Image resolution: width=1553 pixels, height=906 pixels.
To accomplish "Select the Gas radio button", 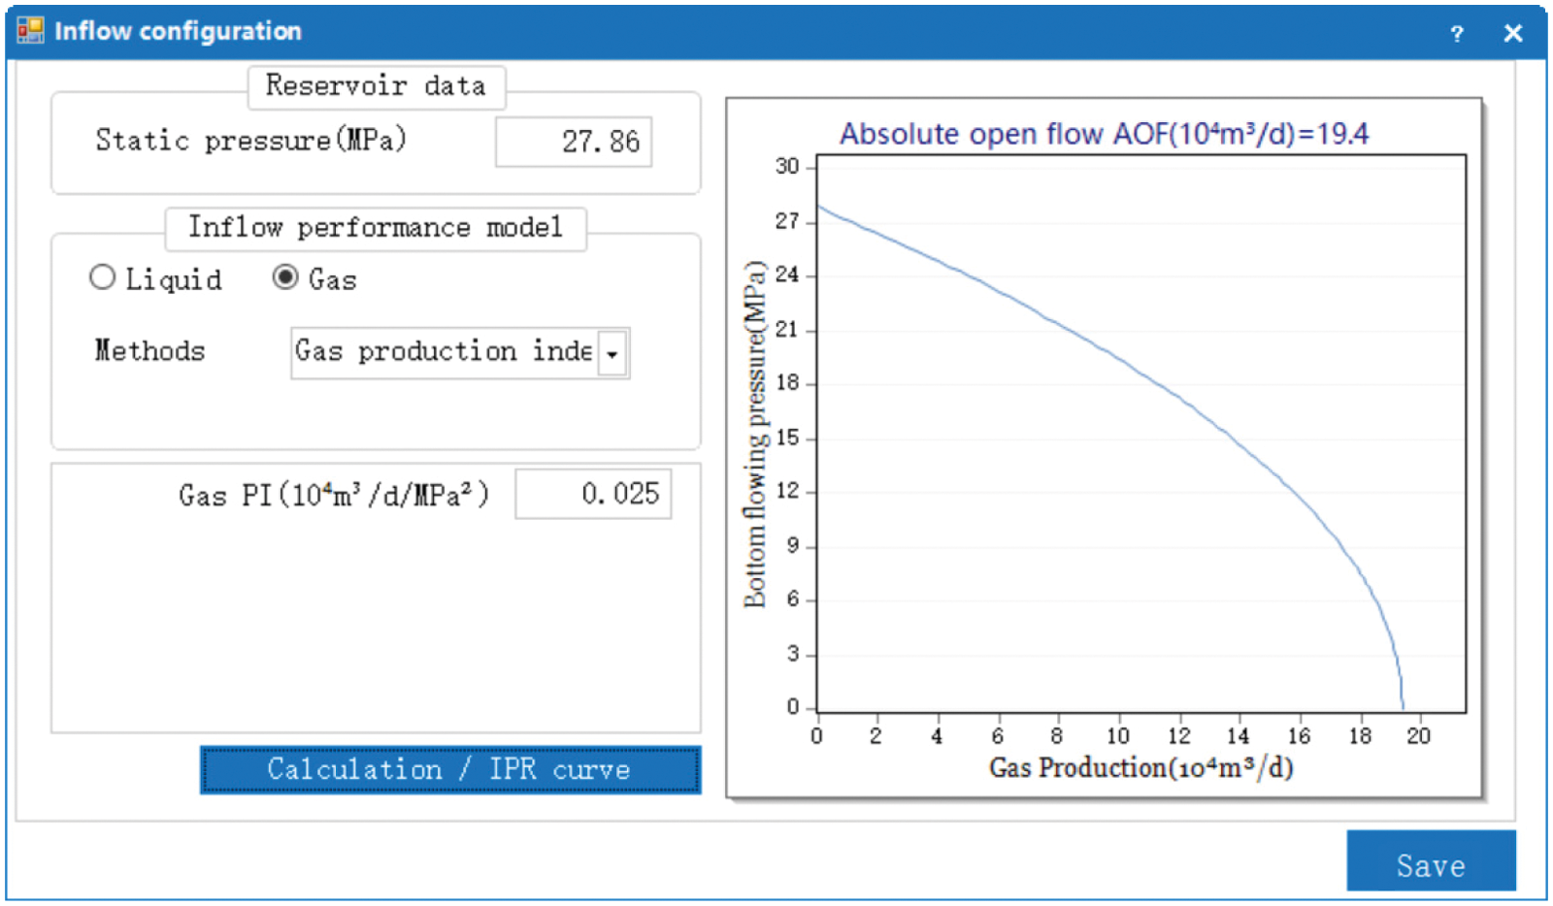I will pos(285,278).
